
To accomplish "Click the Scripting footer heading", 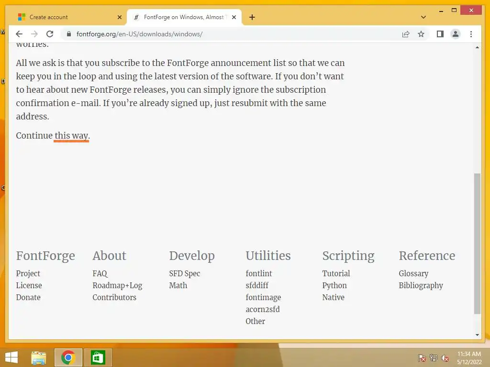I will 348,256.
